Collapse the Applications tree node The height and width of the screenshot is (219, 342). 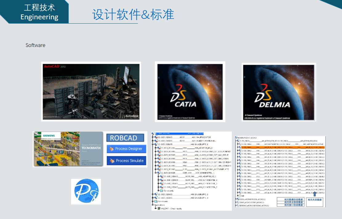[153, 205]
